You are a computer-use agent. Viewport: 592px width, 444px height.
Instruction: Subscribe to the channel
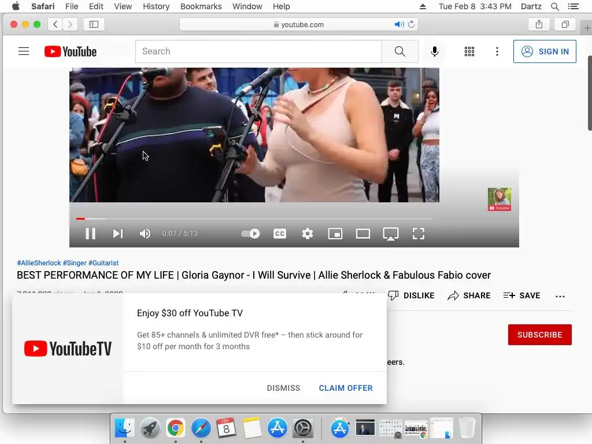pos(539,335)
